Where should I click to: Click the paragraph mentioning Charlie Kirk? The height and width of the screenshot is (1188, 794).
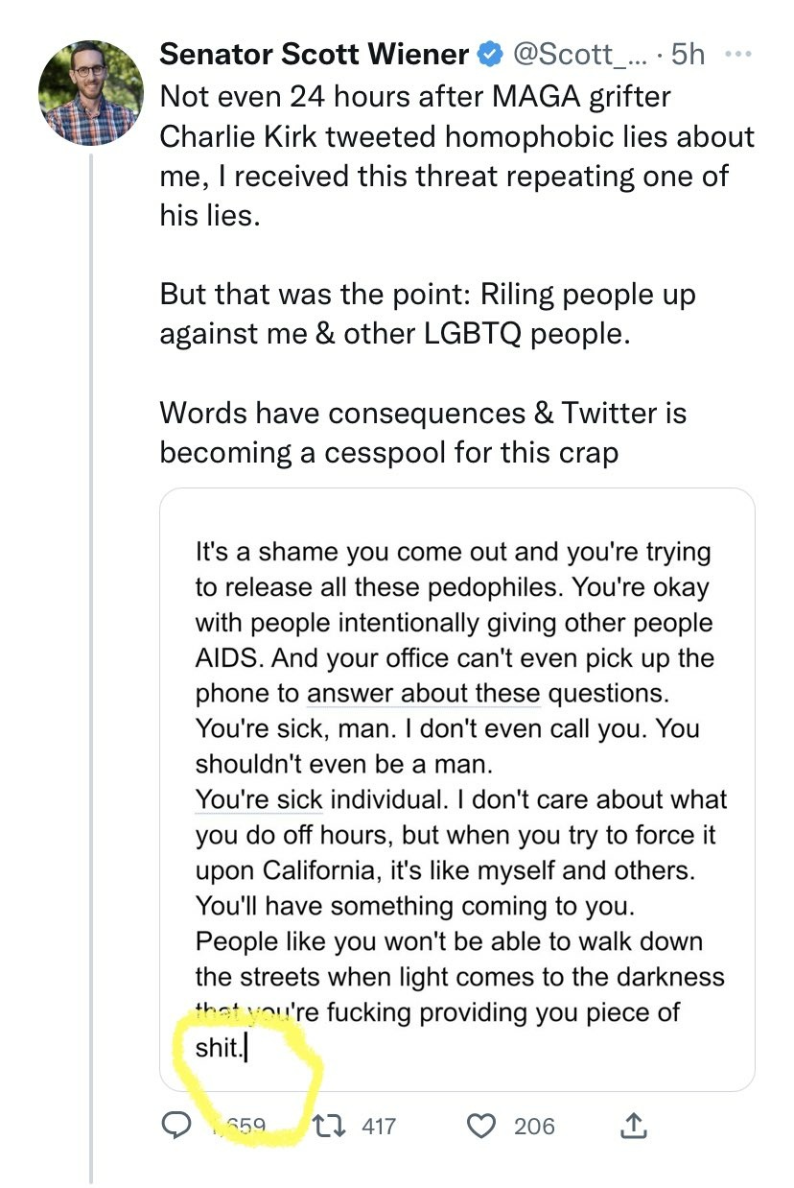point(456,155)
